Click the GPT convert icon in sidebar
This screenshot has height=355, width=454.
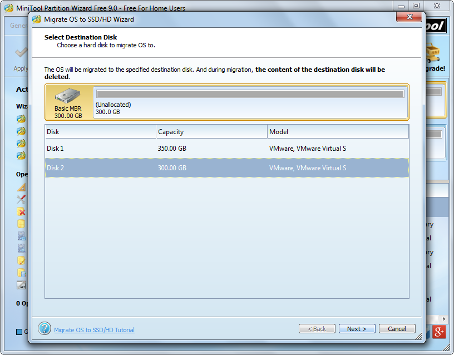tap(21, 285)
